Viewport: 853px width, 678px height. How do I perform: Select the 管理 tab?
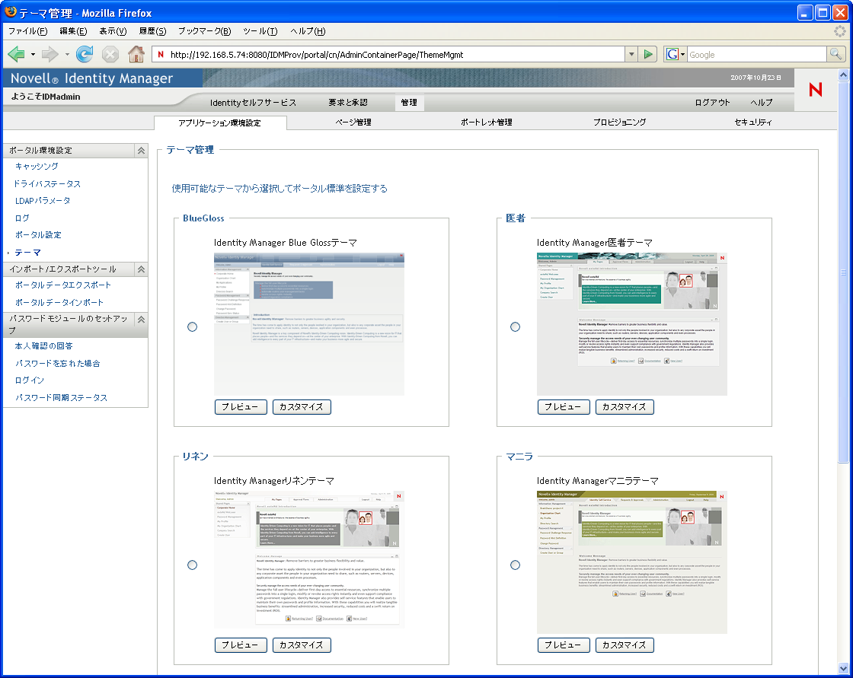[x=409, y=102]
